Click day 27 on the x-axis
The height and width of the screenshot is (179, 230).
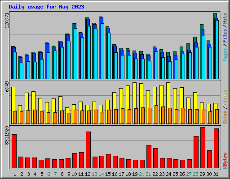189,174
